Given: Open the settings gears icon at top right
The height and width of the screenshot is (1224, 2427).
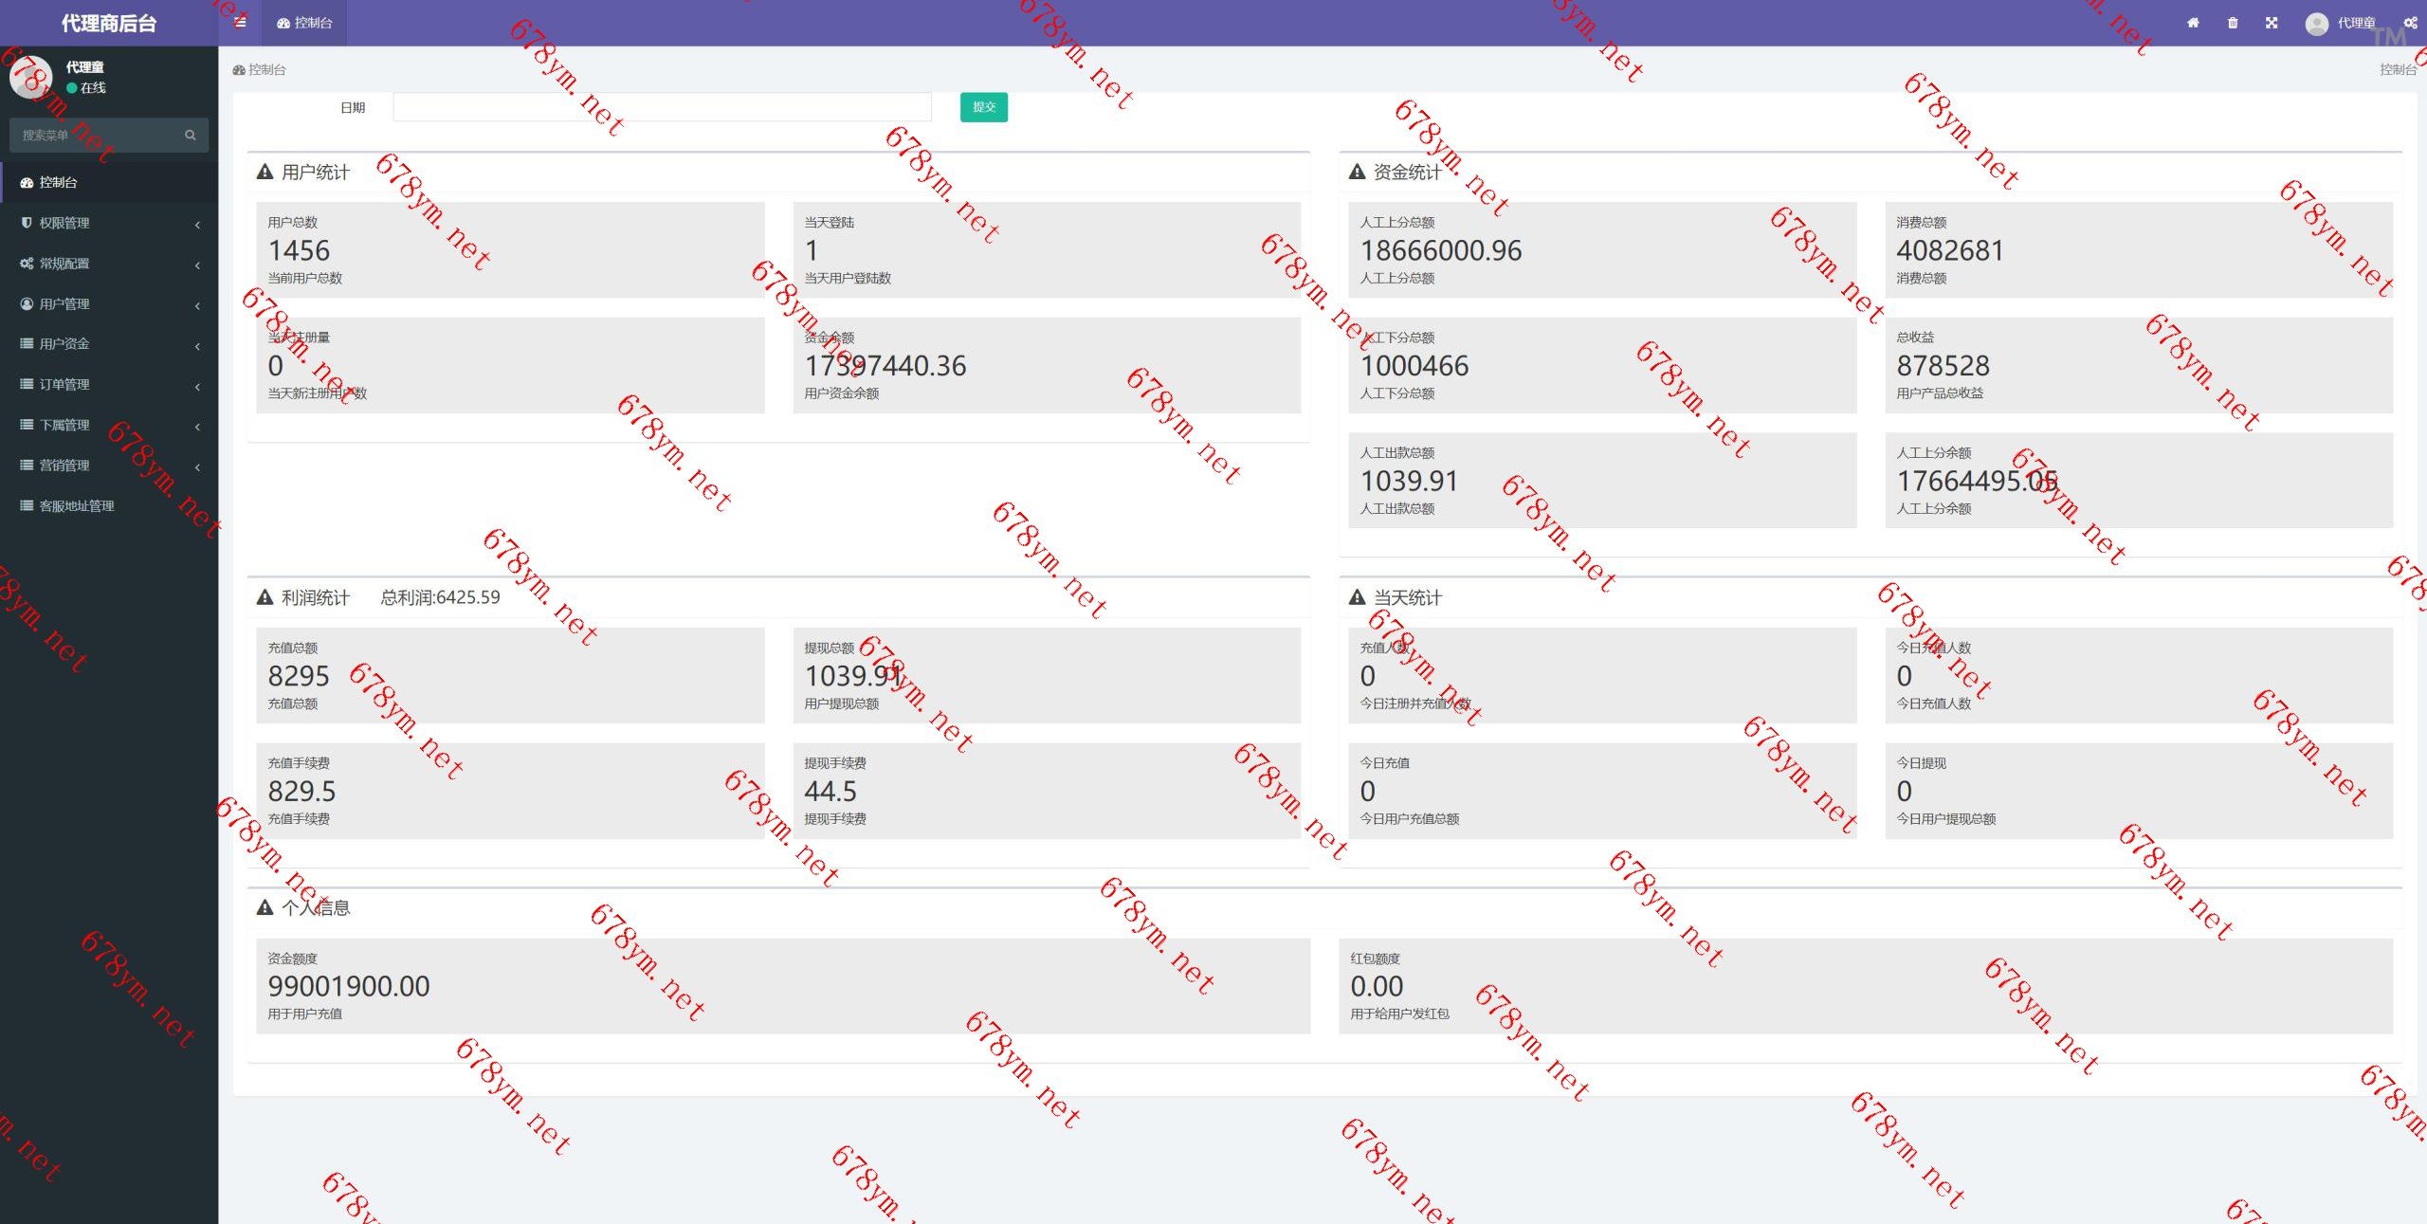Looking at the screenshot, I should point(2410,23).
